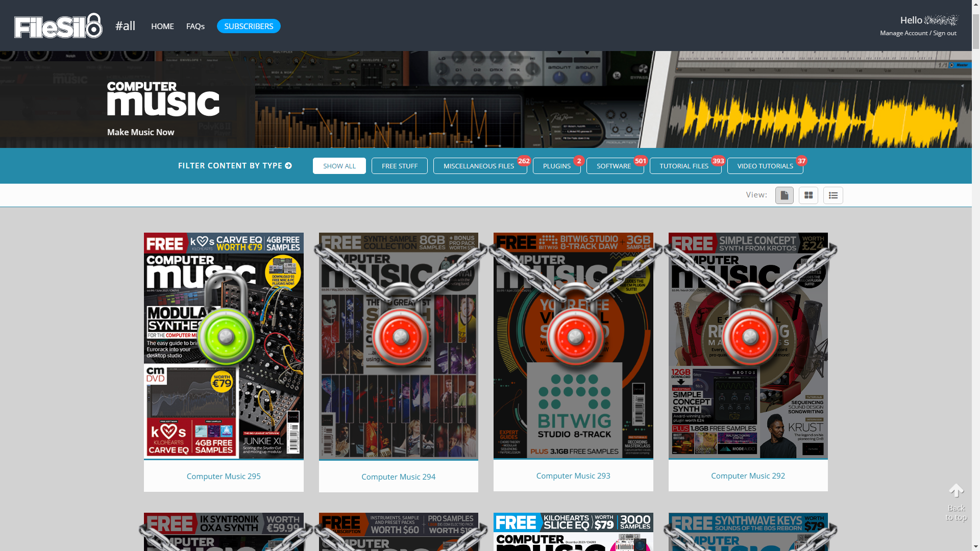
Task: Click the Sign out link
Action: click(x=944, y=33)
